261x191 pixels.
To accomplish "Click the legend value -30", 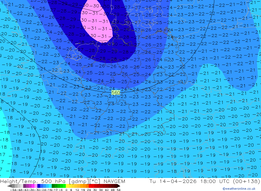I will click(x=37, y=190).
